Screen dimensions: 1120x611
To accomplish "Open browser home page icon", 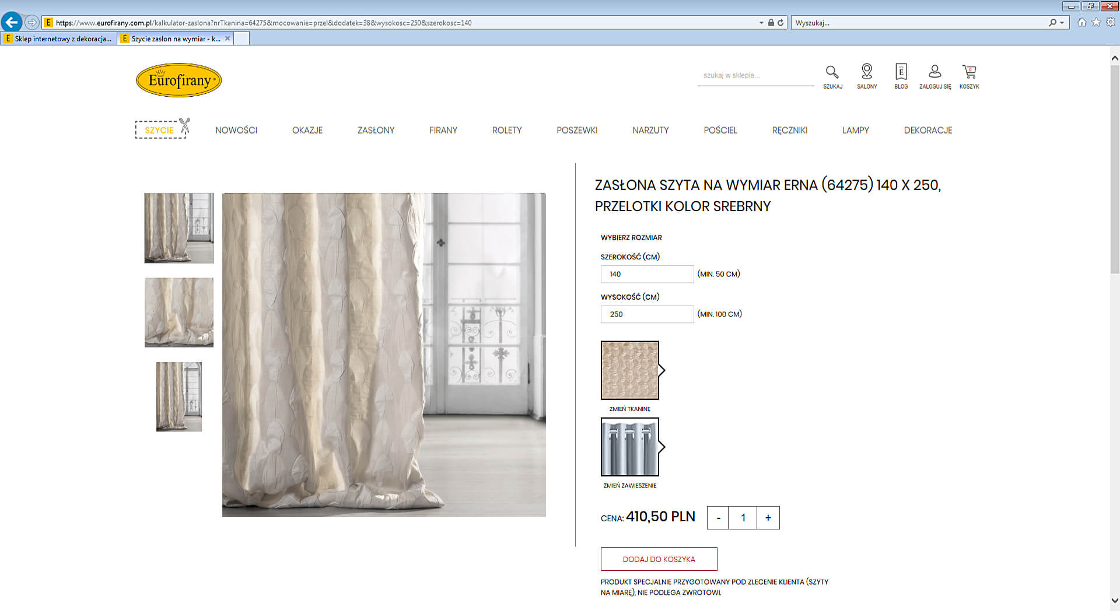I will (1081, 22).
